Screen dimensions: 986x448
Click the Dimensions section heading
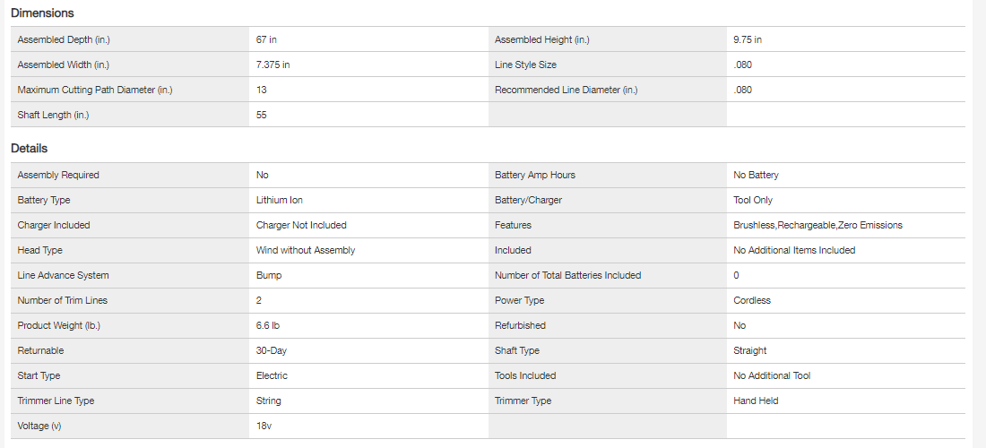tap(42, 13)
